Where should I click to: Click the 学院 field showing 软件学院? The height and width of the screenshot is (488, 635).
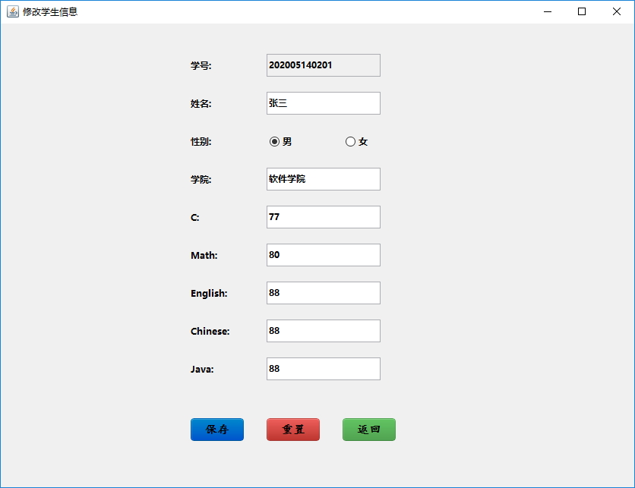[x=323, y=178]
